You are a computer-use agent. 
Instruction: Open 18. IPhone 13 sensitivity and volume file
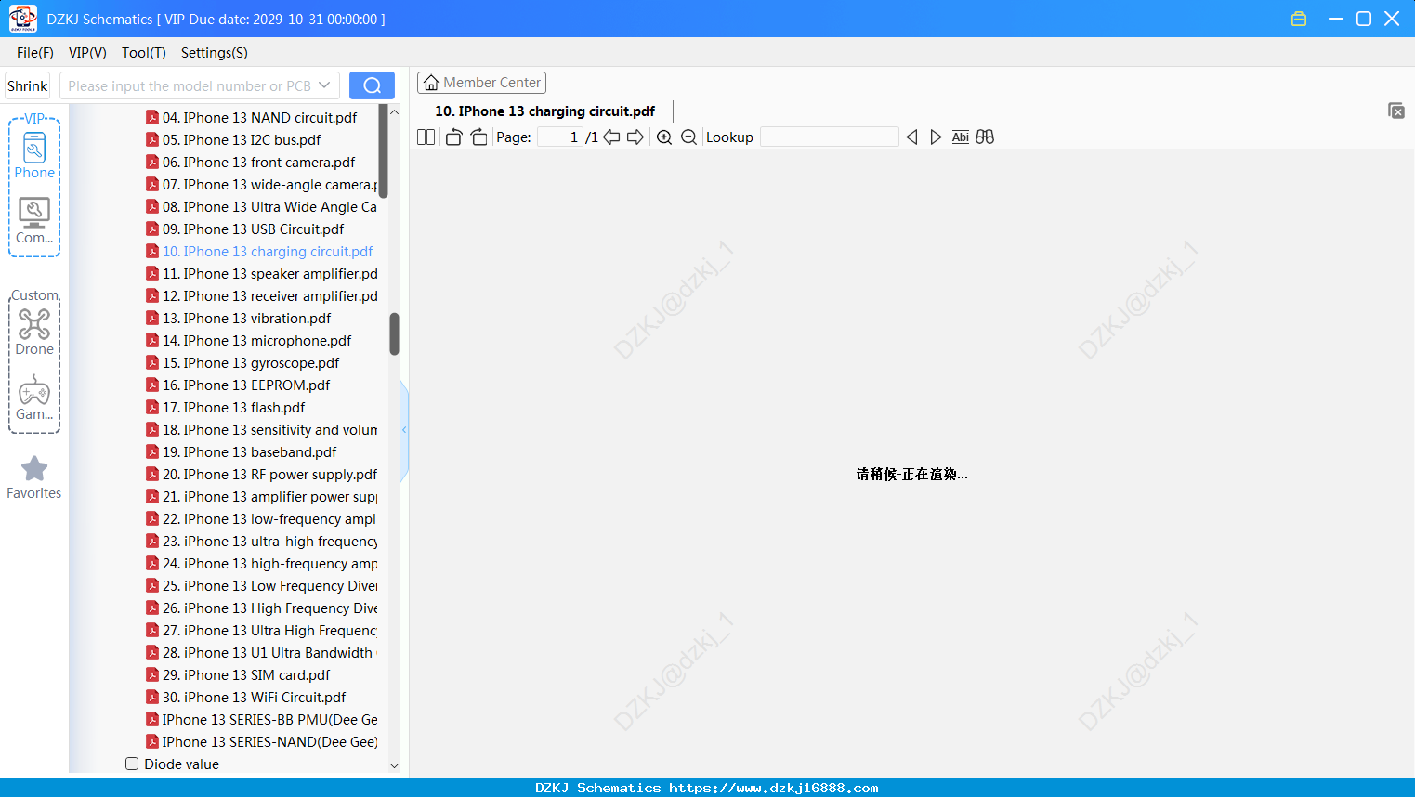point(270,430)
